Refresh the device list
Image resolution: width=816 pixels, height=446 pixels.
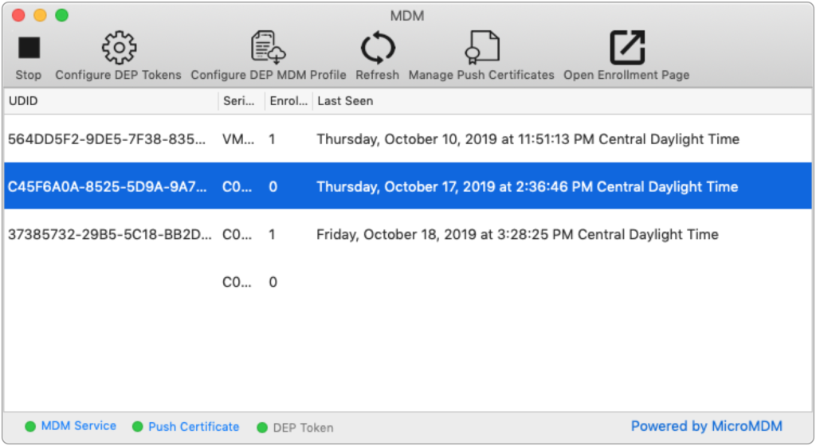click(377, 48)
